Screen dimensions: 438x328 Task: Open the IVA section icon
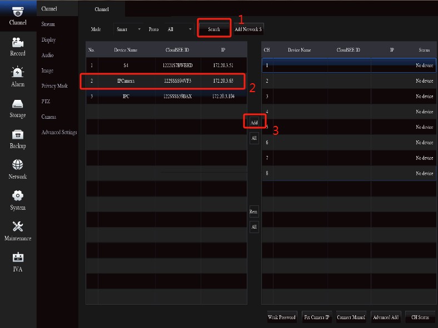[18, 258]
